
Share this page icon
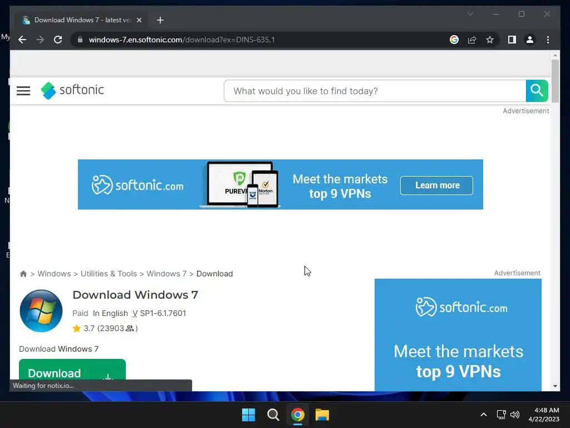click(x=472, y=40)
